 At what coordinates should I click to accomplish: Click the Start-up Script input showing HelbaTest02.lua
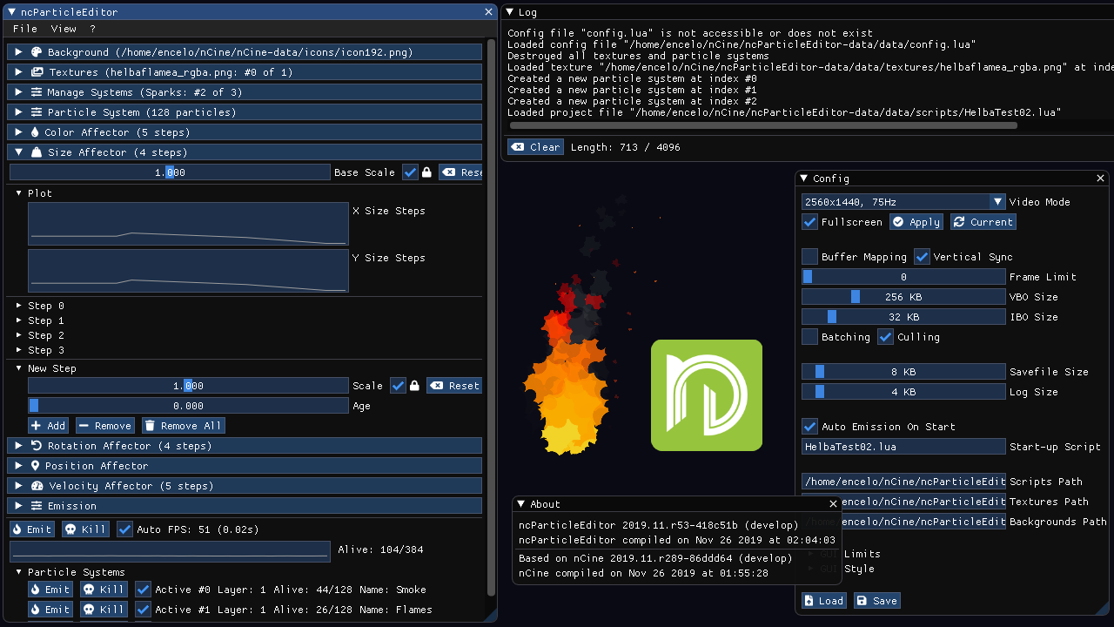(x=903, y=446)
